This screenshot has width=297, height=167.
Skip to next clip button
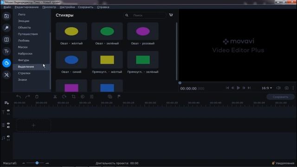click(249, 88)
